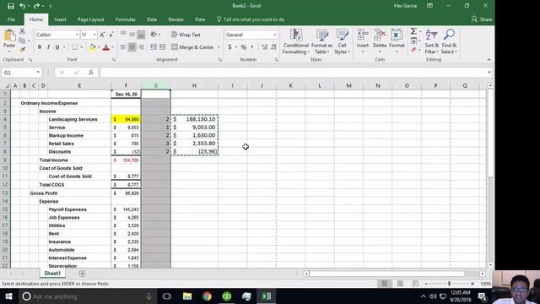
Task: Paste clipboard contents with the Paste button
Action: coord(9,39)
